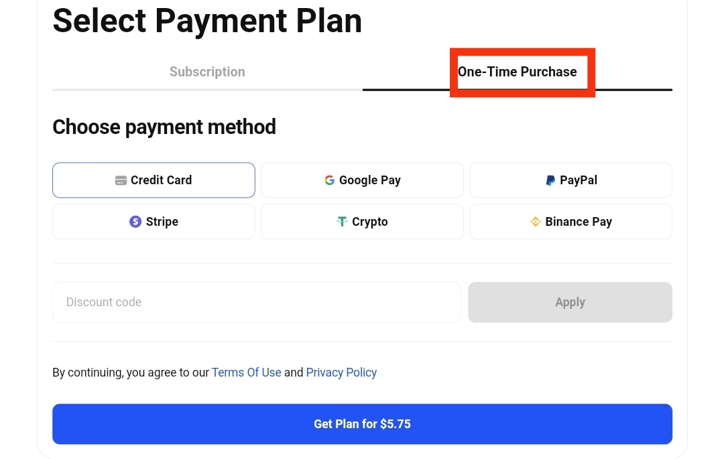Click the Google logo icon
The height and width of the screenshot is (459, 724).
pos(329,180)
